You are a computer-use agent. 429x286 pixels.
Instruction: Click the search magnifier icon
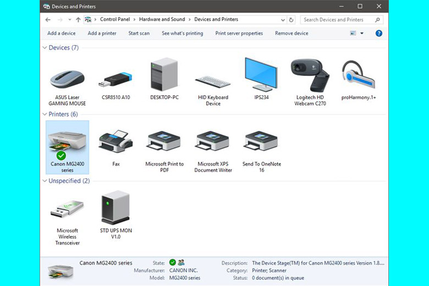[377, 20]
